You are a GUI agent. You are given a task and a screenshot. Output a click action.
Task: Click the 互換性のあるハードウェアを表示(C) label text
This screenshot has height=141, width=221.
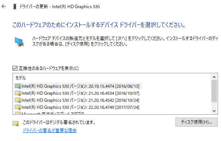click(48, 68)
